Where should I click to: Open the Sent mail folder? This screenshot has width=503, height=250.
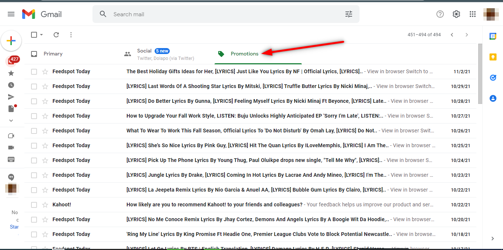point(11,97)
